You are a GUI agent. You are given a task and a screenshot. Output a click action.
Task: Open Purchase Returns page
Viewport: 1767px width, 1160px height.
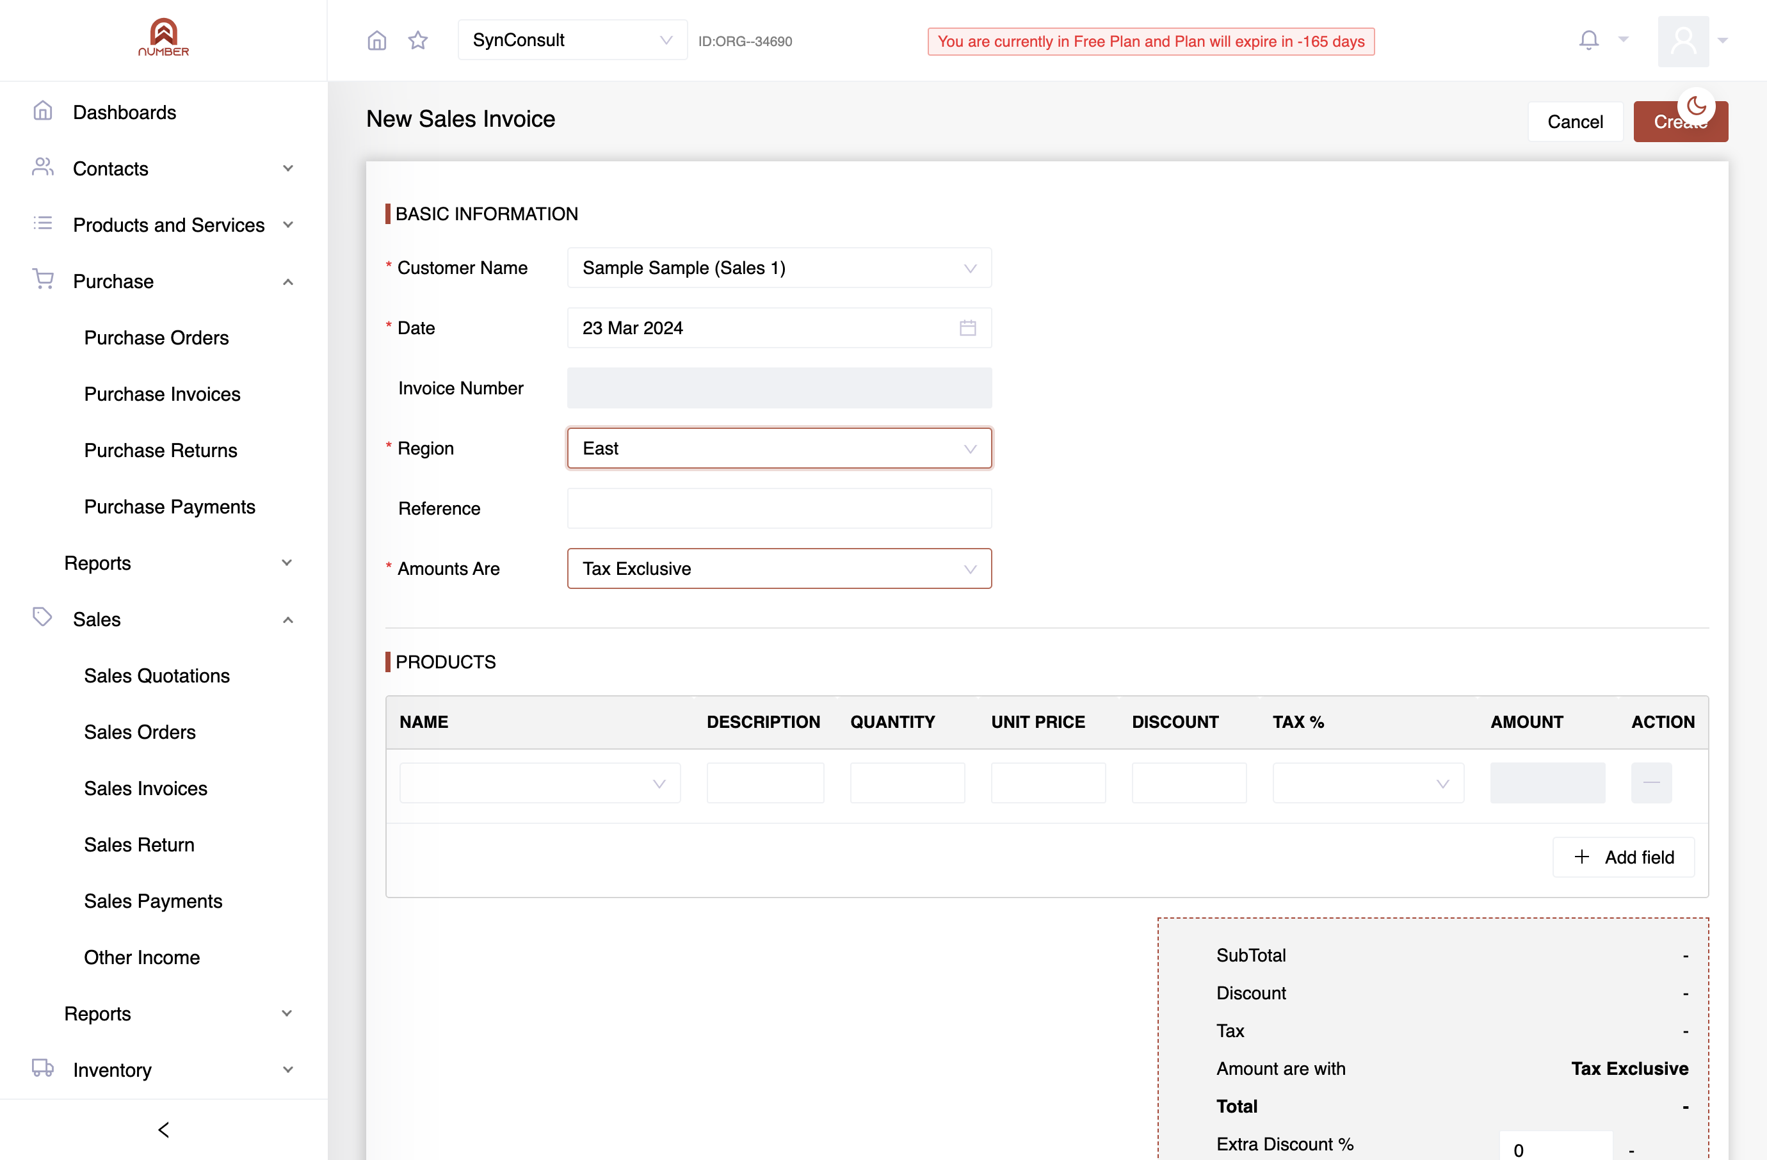pyautogui.click(x=160, y=451)
